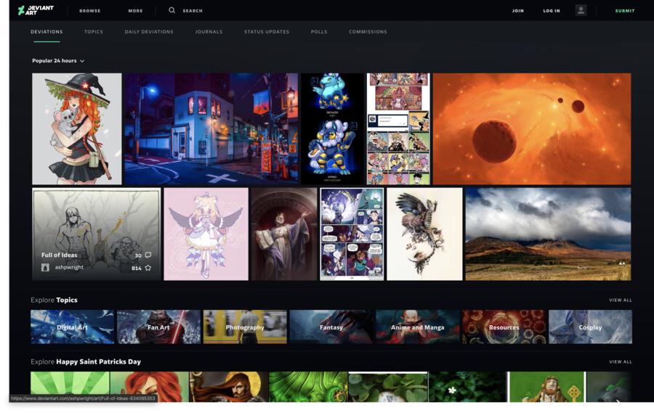Open the Cosplay topic tile
This screenshot has height=413, width=654.
tap(590, 327)
